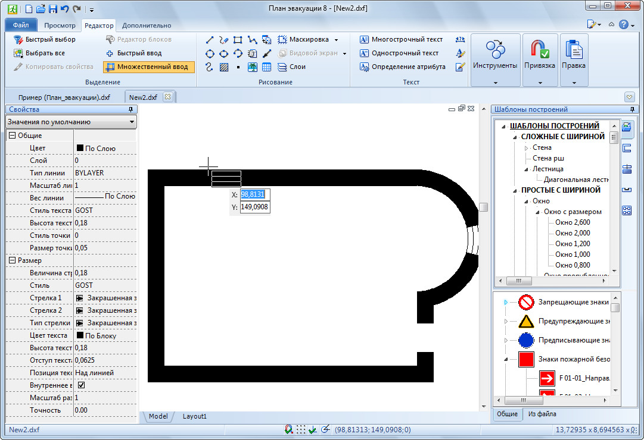Expand the Стена tree node
644x440 pixels.
pyautogui.click(x=526, y=147)
